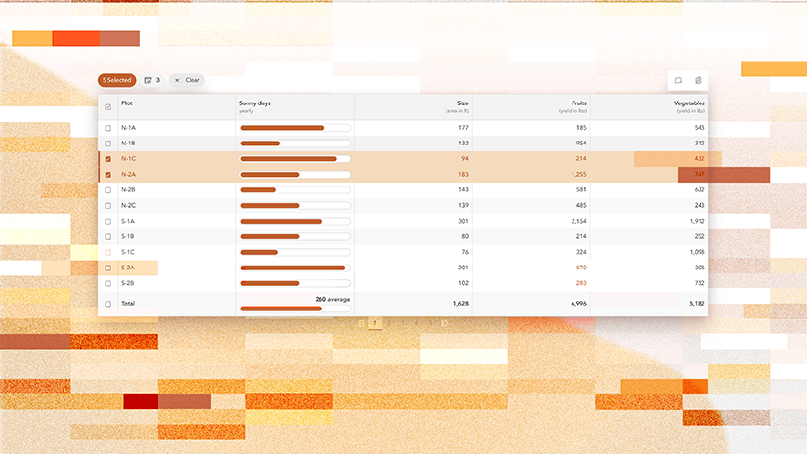Click the comment icon above the Vegetables column
This screenshot has height=454, width=807.
pos(678,80)
